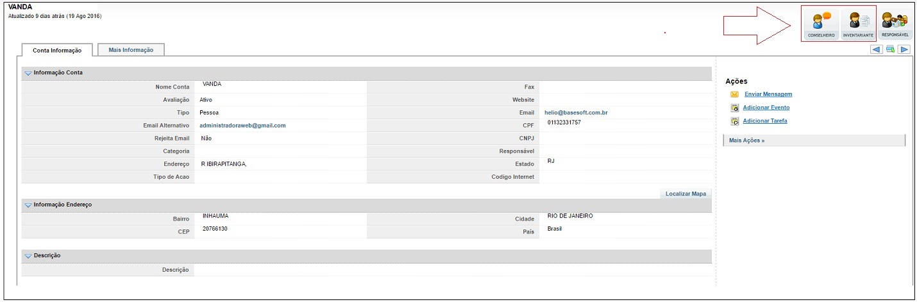Collapse the Informação Endereço section
917x302 pixels.
[28, 205]
